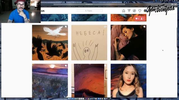This screenshot has height=100, width=179.
Task: Open the 'НЕБЕСА!' drawing post
Action: tap(89, 42)
